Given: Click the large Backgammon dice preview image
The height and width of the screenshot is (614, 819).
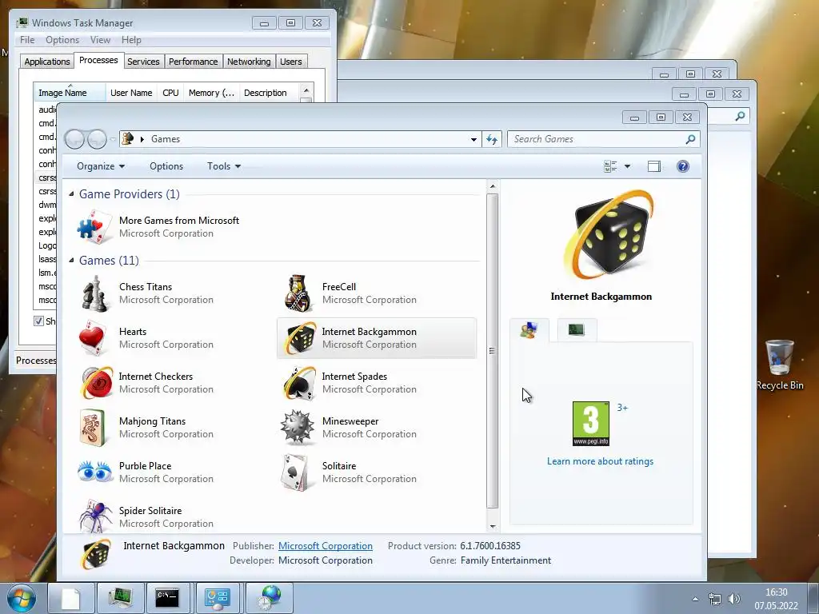Looking at the screenshot, I should point(609,236).
